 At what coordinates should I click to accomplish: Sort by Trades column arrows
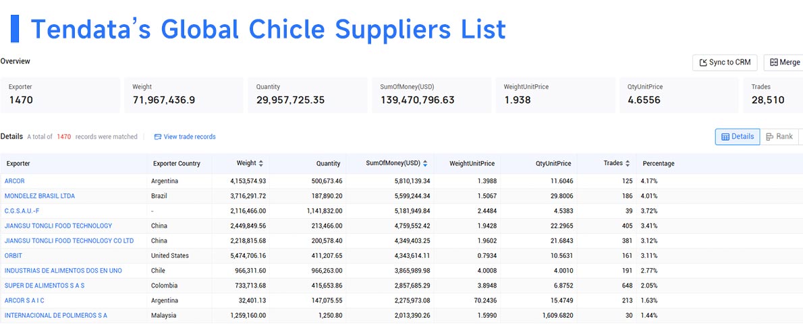pyautogui.click(x=628, y=164)
